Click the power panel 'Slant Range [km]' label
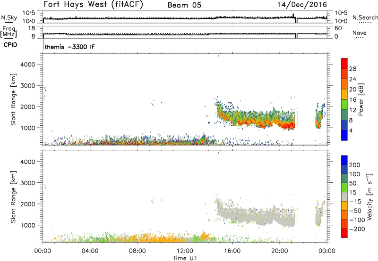 [x=13, y=99]
